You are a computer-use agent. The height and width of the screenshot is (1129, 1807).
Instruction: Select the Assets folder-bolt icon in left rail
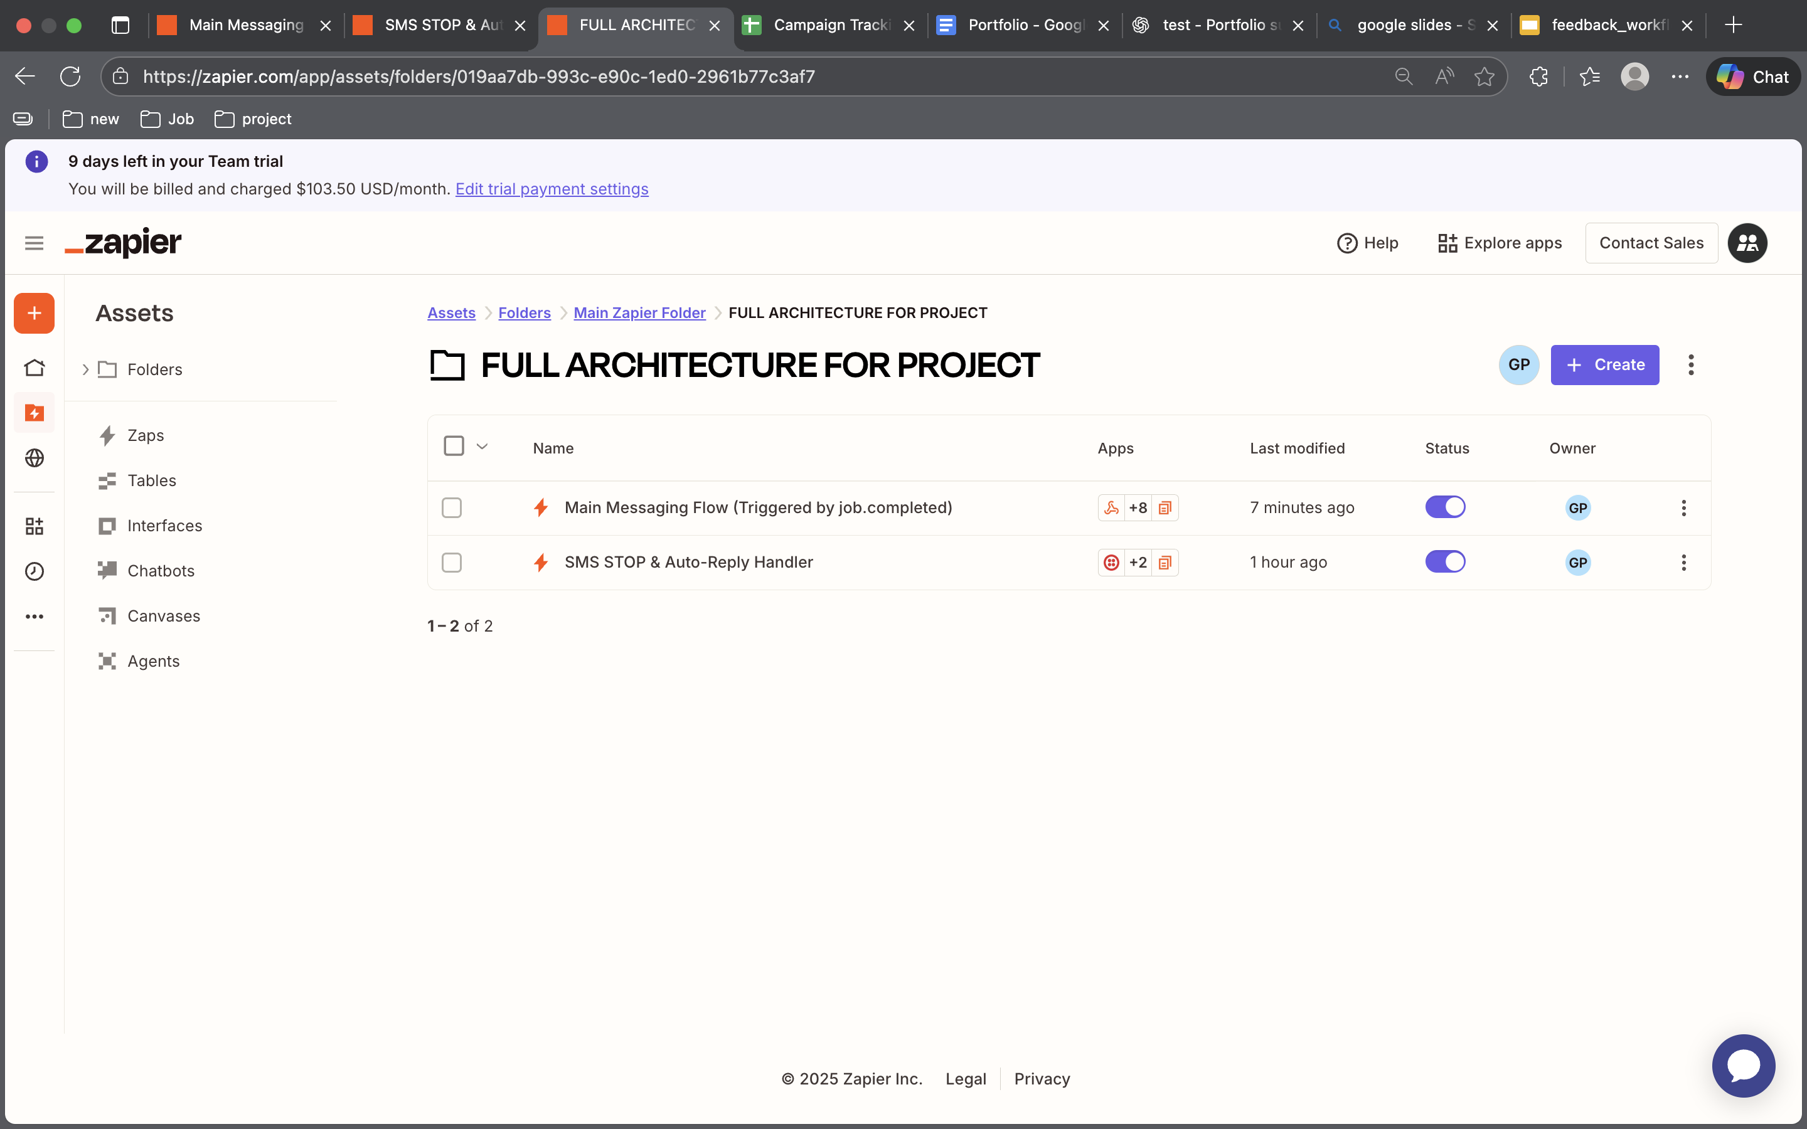tap(35, 413)
